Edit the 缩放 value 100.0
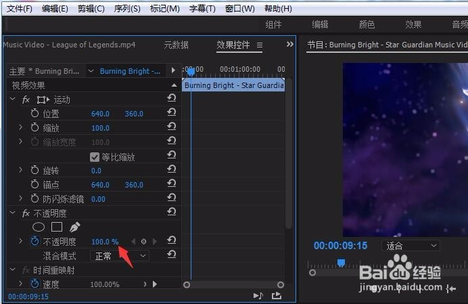This screenshot has height=304, width=468. (100, 128)
